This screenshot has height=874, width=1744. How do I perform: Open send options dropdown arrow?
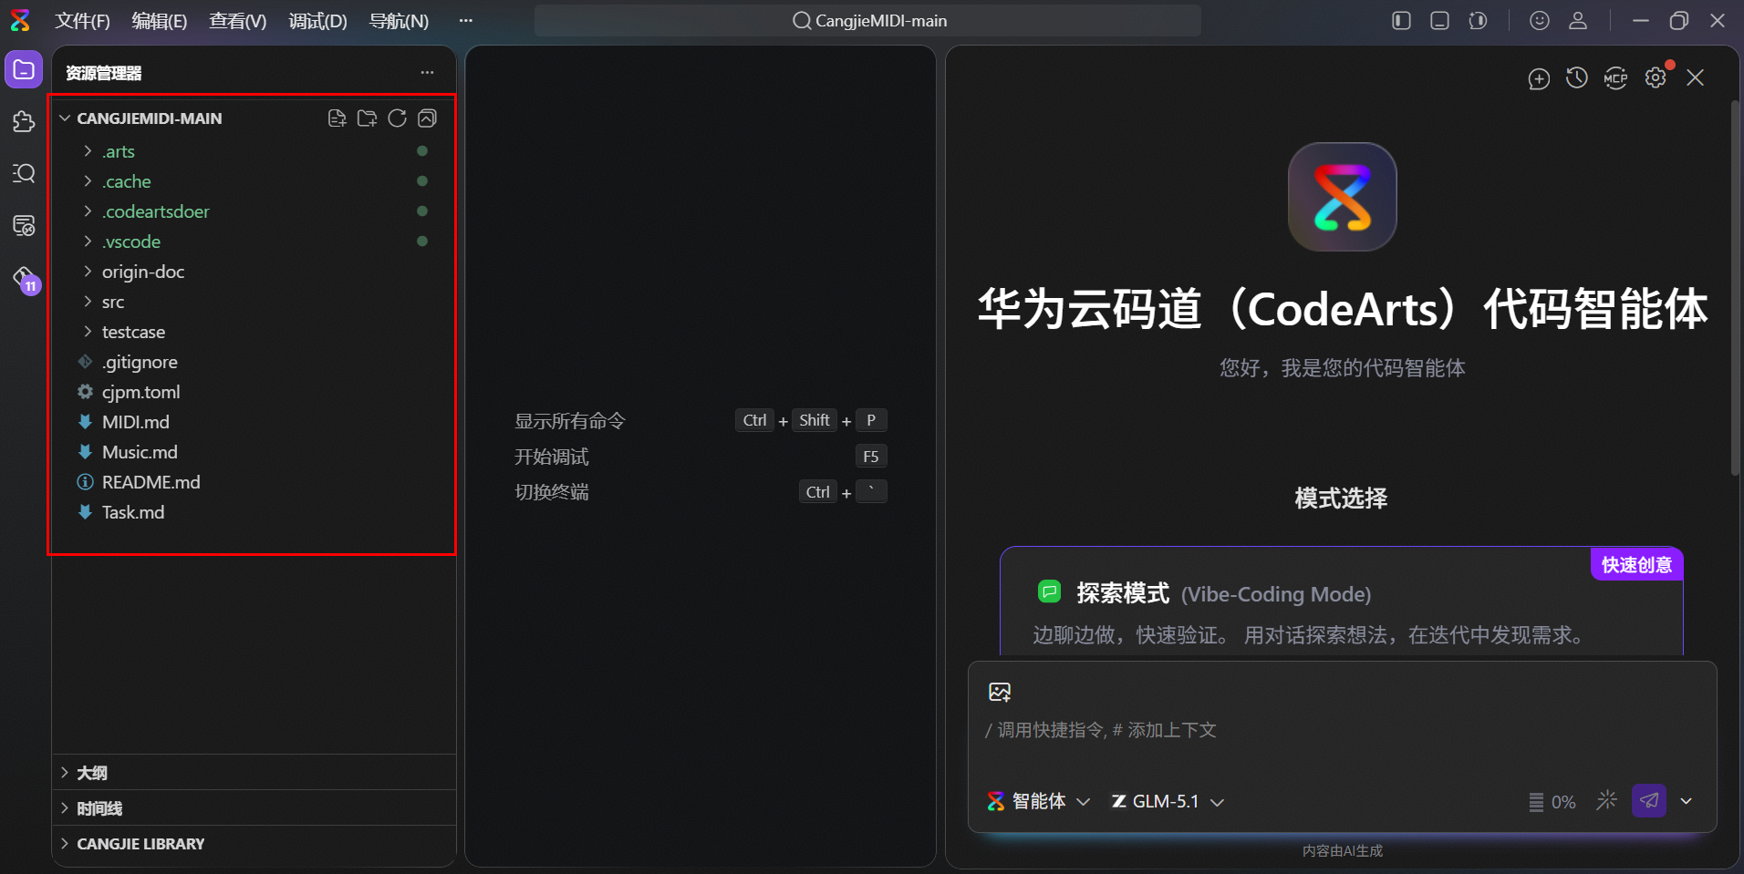click(x=1687, y=801)
